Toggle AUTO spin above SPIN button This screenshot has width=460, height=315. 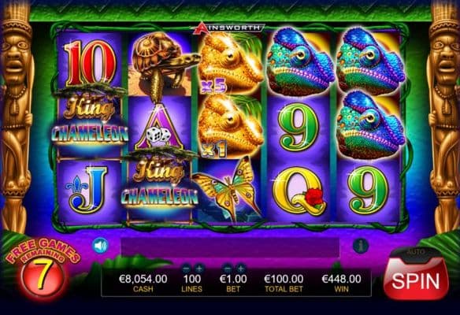pos(417,252)
